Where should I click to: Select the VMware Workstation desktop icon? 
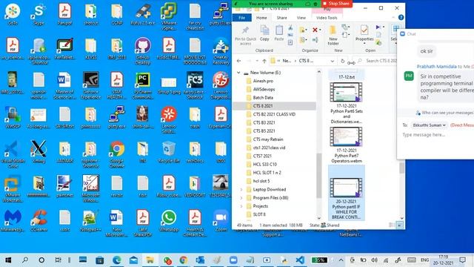13,188
